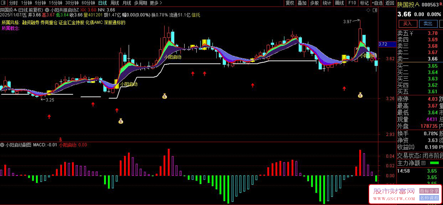
Task: Click the 14:58 tick trade row
Action: (420, 171)
